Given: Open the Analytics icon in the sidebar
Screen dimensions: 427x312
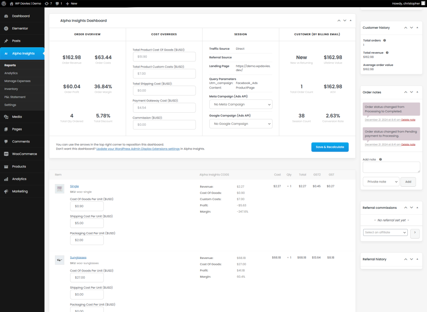Looking at the screenshot, I should tap(8, 179).
